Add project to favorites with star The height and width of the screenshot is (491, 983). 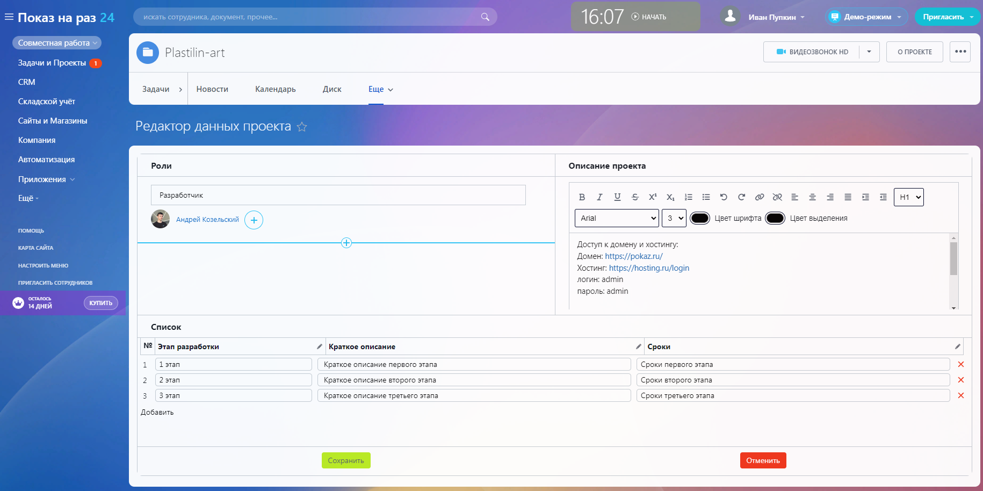(302, 127)
